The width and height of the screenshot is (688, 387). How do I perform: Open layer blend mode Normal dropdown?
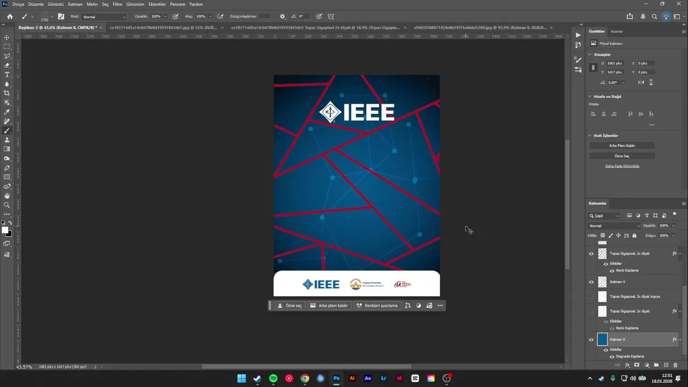point(614,226)
